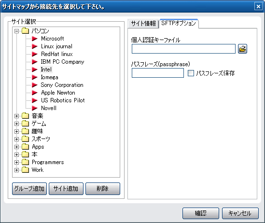Select the パソコン folder icon
This screenshot has height=223, width=265.
tap(26, 31)
